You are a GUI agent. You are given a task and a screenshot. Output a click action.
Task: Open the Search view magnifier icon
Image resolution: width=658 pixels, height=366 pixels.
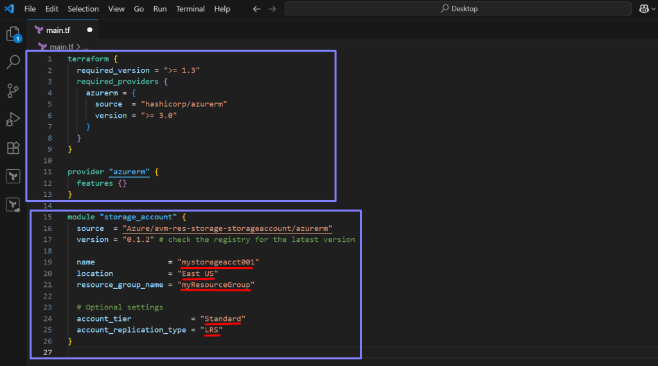pos(13,62)
